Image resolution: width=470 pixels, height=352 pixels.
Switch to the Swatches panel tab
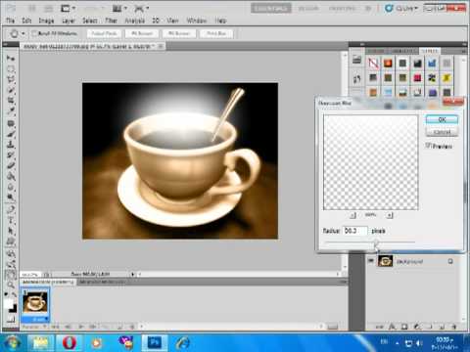404,51
